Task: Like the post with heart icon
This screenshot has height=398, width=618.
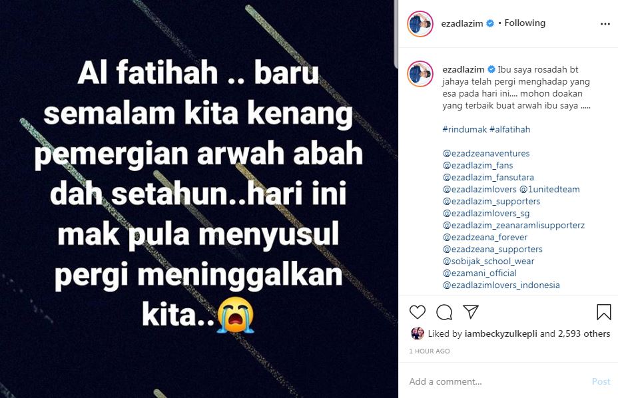Action: coord(418,312)
